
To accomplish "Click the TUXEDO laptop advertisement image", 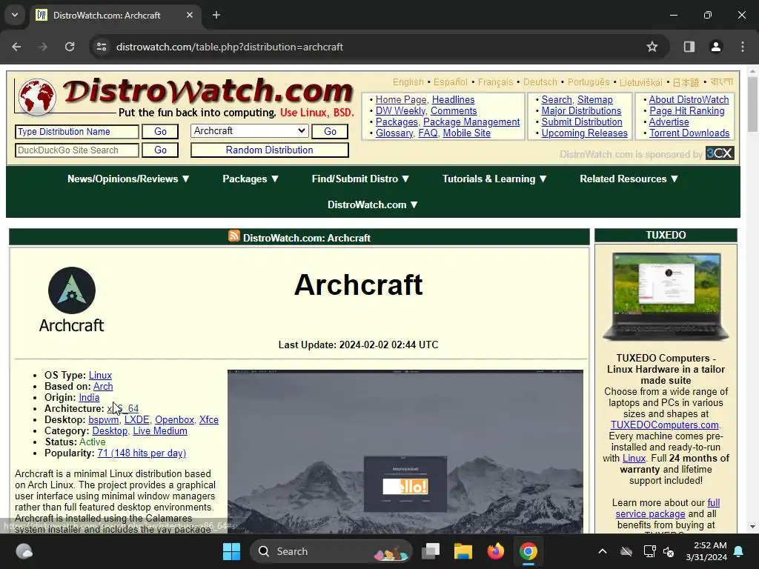I will click(x=666, y=297).
